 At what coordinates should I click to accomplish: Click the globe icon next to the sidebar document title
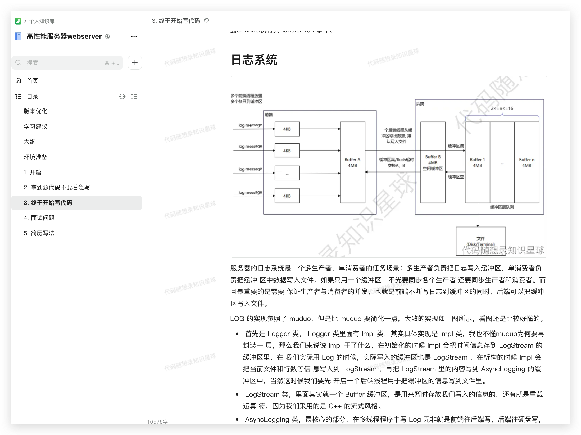[x=107, y=37]
